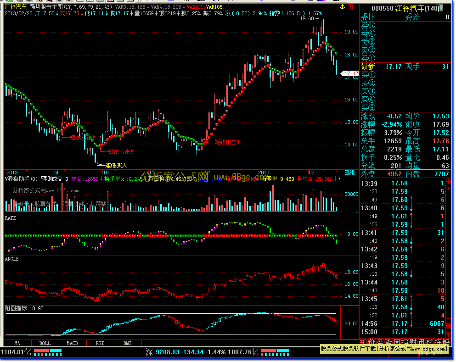This screenshot has height=362, width=456.
Task: Switch to the RSI indicator tab
Action: (100, 343)
